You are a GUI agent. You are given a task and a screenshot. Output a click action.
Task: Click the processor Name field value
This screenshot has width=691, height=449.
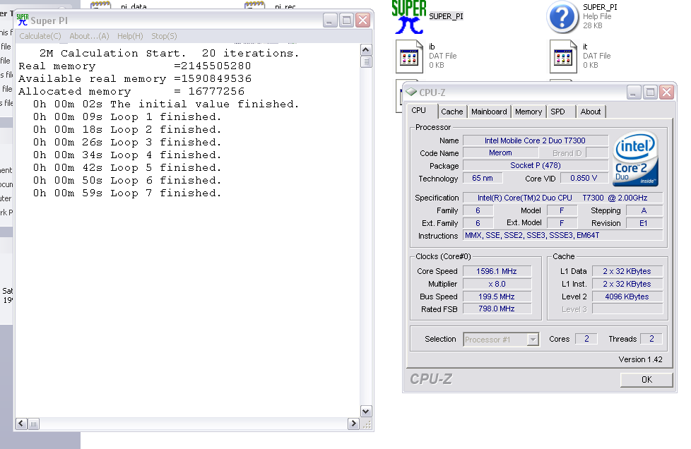pyautogui.click(x=535, y=140)
